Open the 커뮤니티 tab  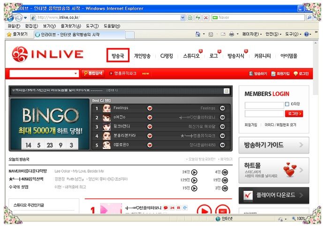[263, 55]
